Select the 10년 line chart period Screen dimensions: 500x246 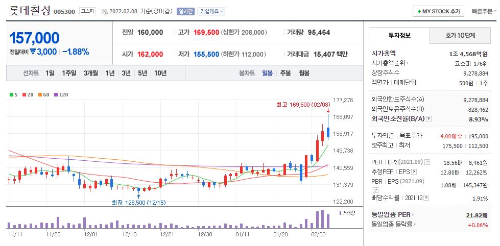[160, 73]
